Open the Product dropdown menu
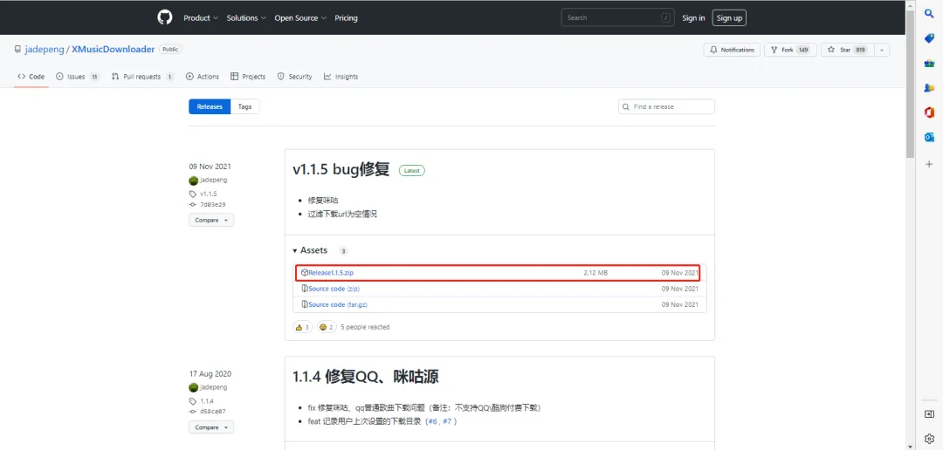 point(201,18)
